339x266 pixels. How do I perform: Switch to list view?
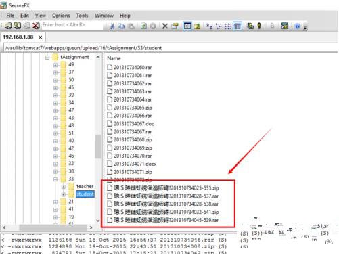228,26
